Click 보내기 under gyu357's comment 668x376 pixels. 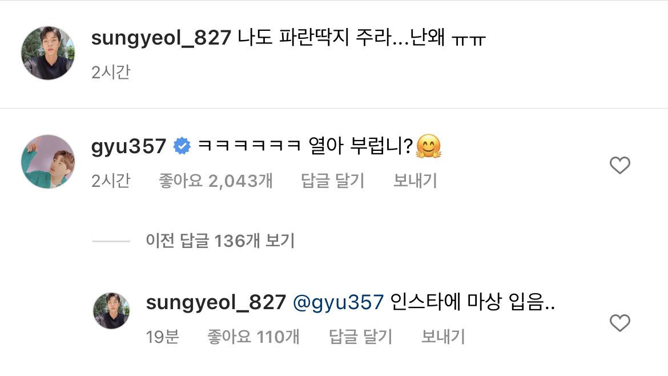415,181
